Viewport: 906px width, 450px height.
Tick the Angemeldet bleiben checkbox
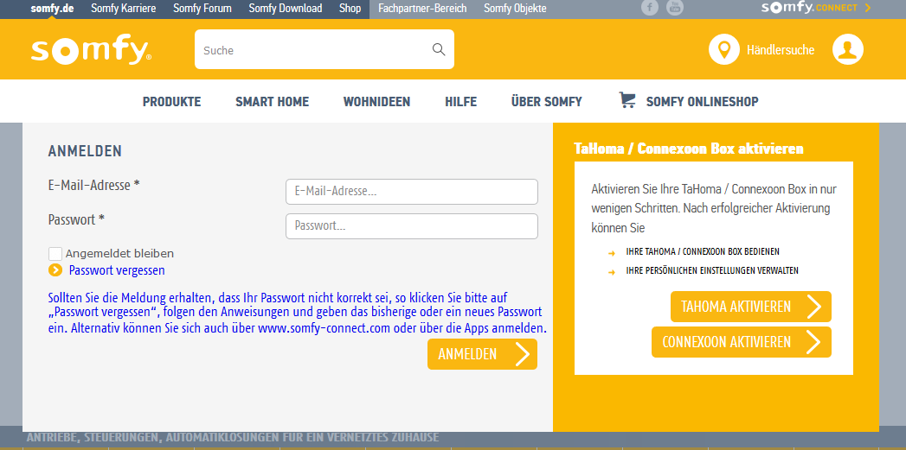(x=55, y=254)
